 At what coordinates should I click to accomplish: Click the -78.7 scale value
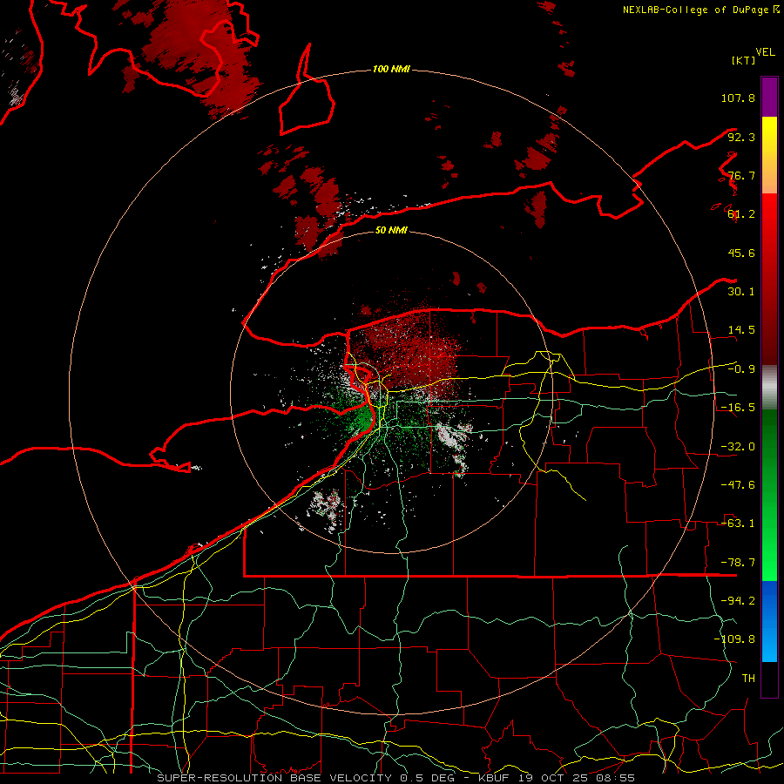pos(738,563)
